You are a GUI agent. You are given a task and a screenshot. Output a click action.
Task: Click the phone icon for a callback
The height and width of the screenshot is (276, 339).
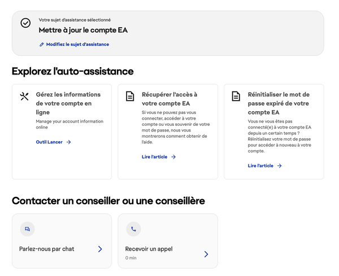tap(133, 229)
